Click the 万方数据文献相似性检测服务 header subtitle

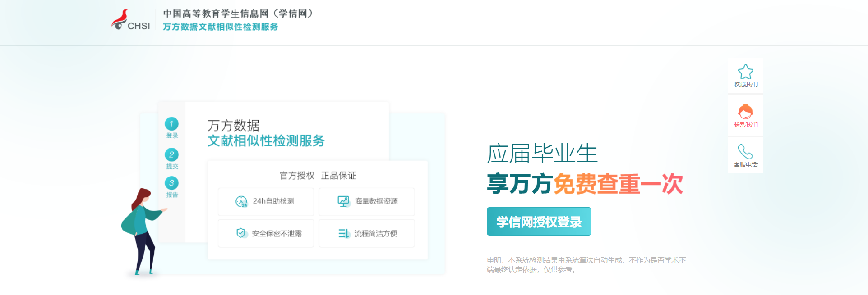[x=220, y=27]
